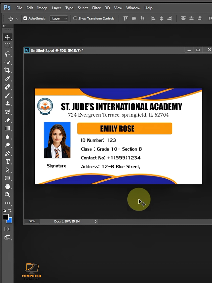The image size is (212, 283).
Task: Select the Rounded Rectangle shape tool
Action: point(7,178)
